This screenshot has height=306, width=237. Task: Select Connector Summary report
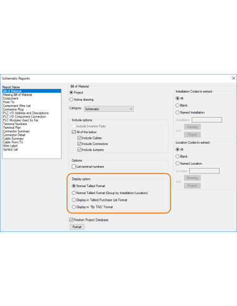click(16, 131)
